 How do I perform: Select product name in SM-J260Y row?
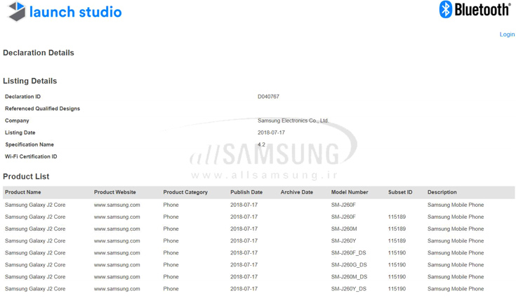(x=35, y=241)
